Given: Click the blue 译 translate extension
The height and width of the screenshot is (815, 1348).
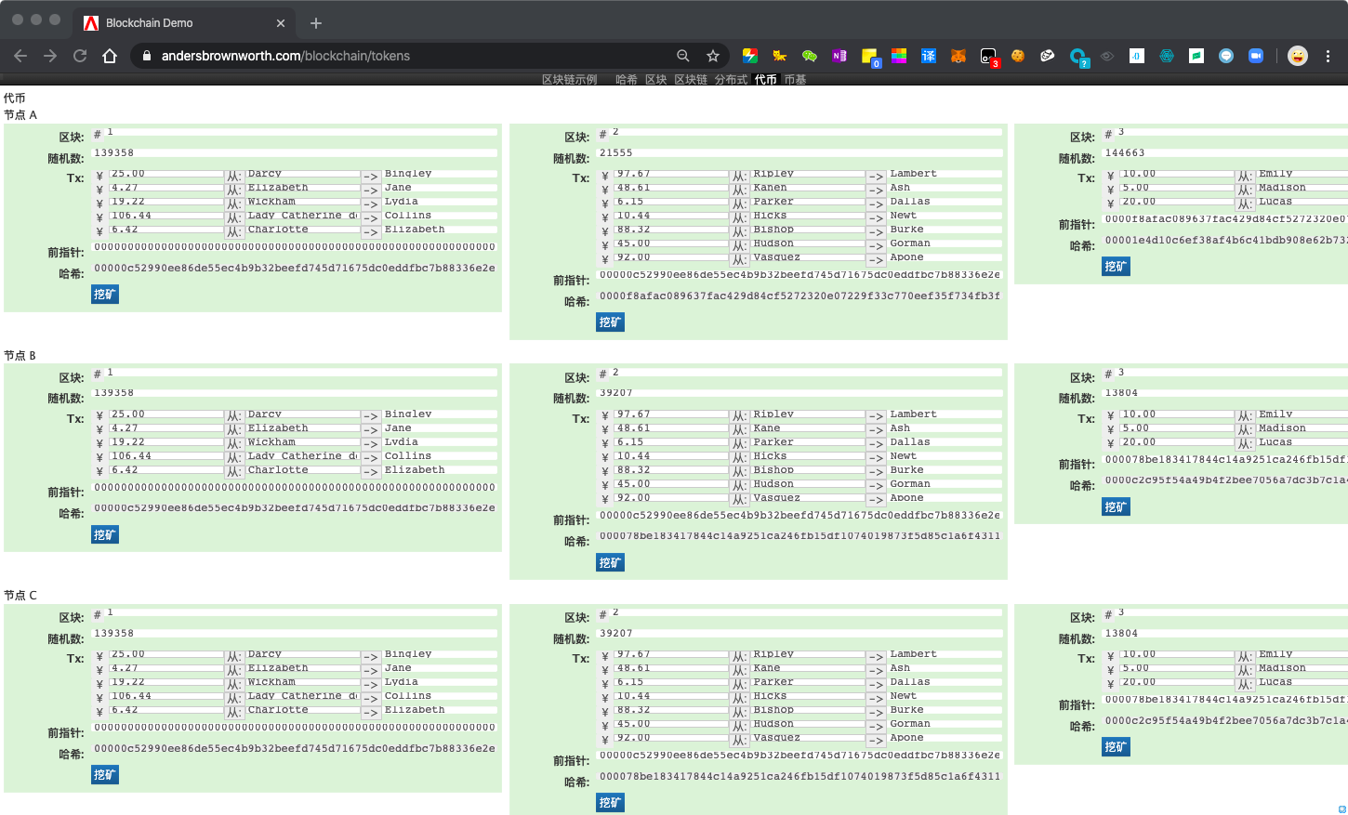Looking at the screenshot, I should point(929,56).
